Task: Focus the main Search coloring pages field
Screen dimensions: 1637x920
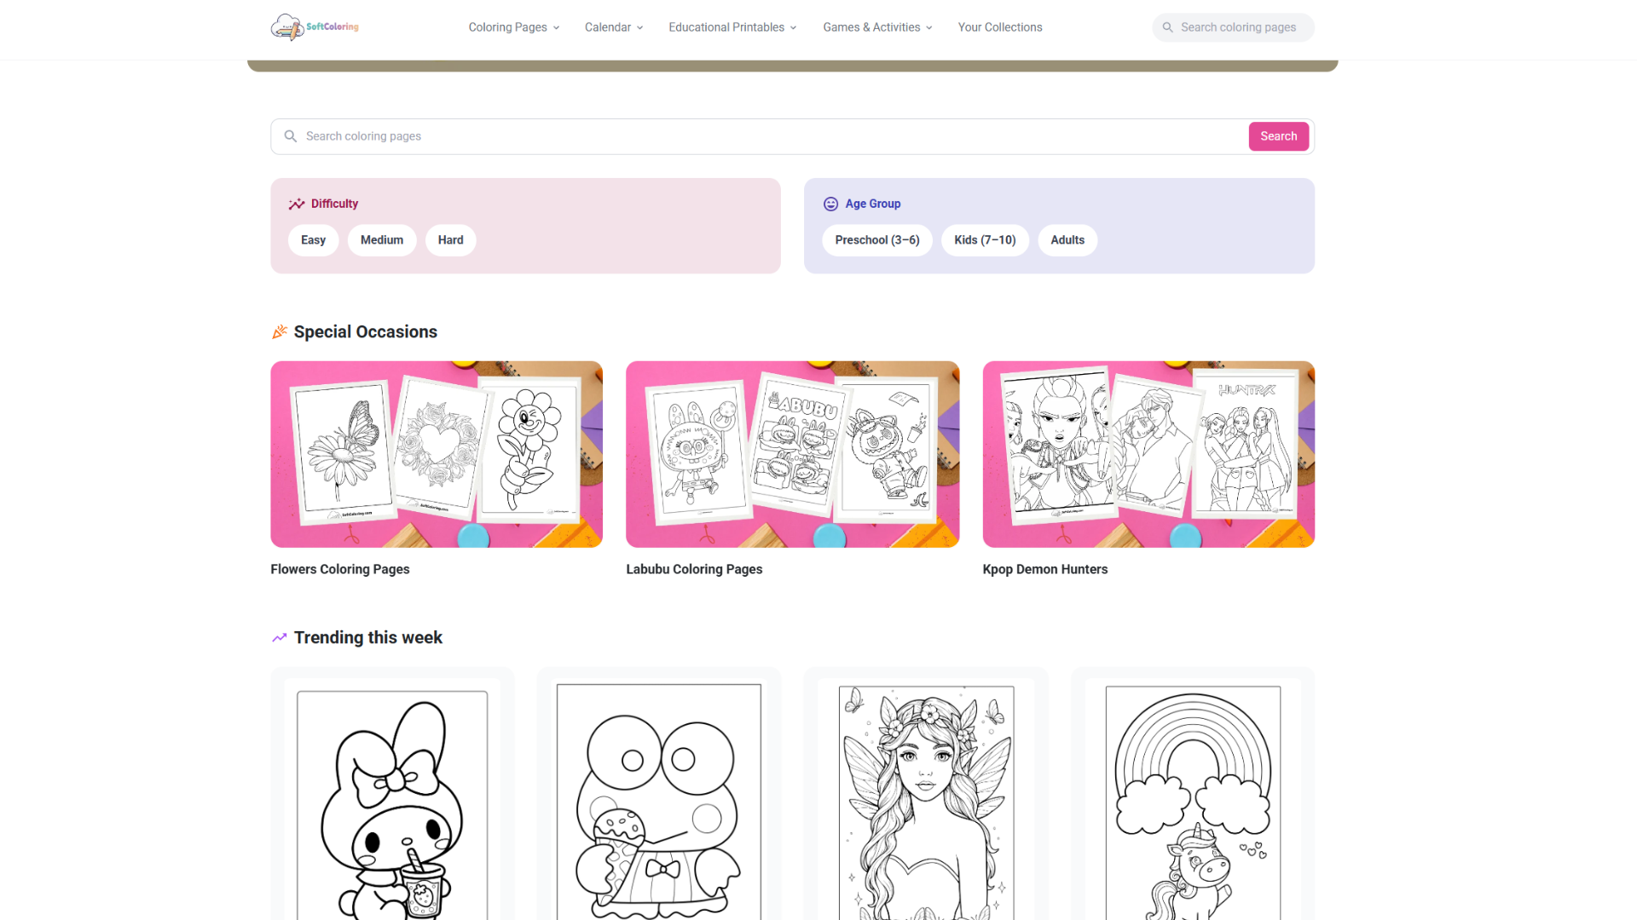Action: tap(772, 136)
